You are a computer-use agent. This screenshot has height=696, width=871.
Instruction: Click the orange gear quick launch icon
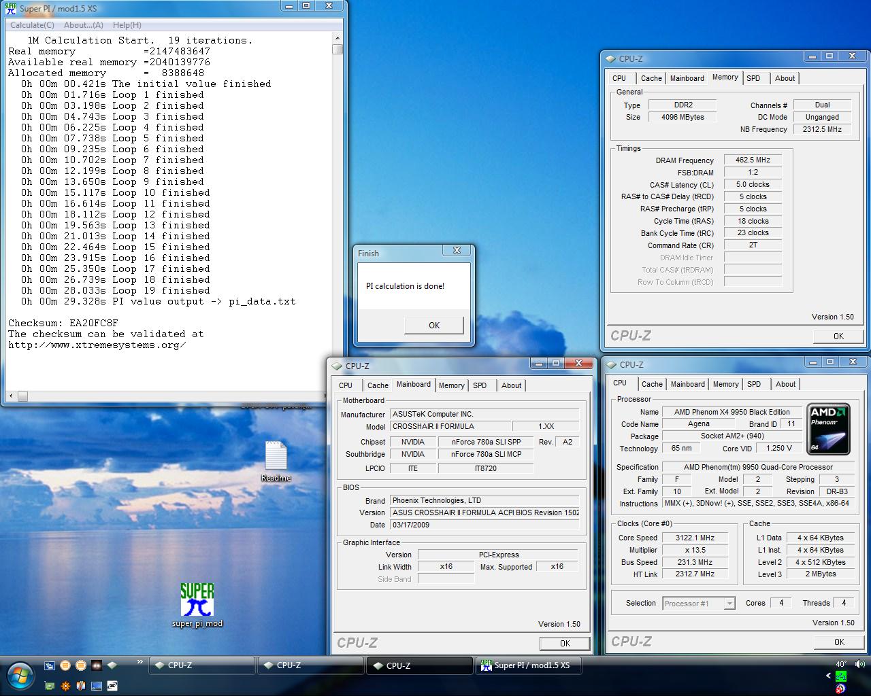point(65,686)
